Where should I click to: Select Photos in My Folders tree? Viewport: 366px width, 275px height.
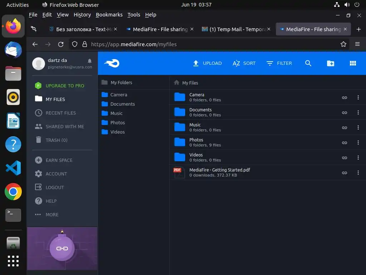point(113,122)
